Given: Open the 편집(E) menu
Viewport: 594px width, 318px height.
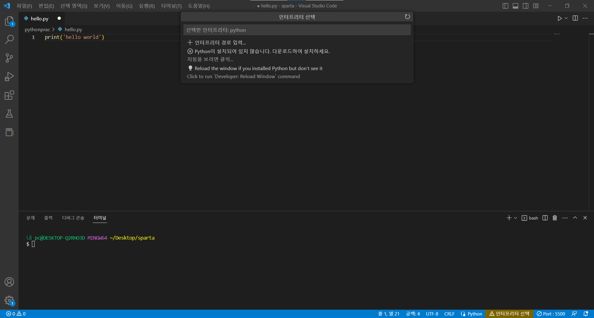Looking at the screenshot, I should 46,6.
